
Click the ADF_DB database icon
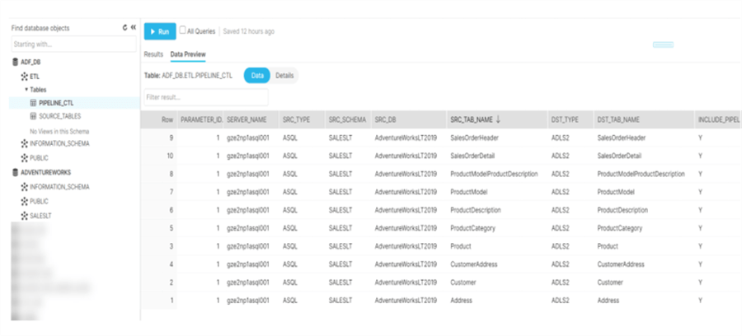point(15,62)
